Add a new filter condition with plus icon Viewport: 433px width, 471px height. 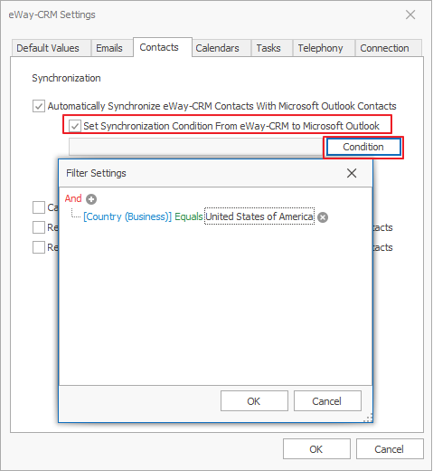(91, 199)
